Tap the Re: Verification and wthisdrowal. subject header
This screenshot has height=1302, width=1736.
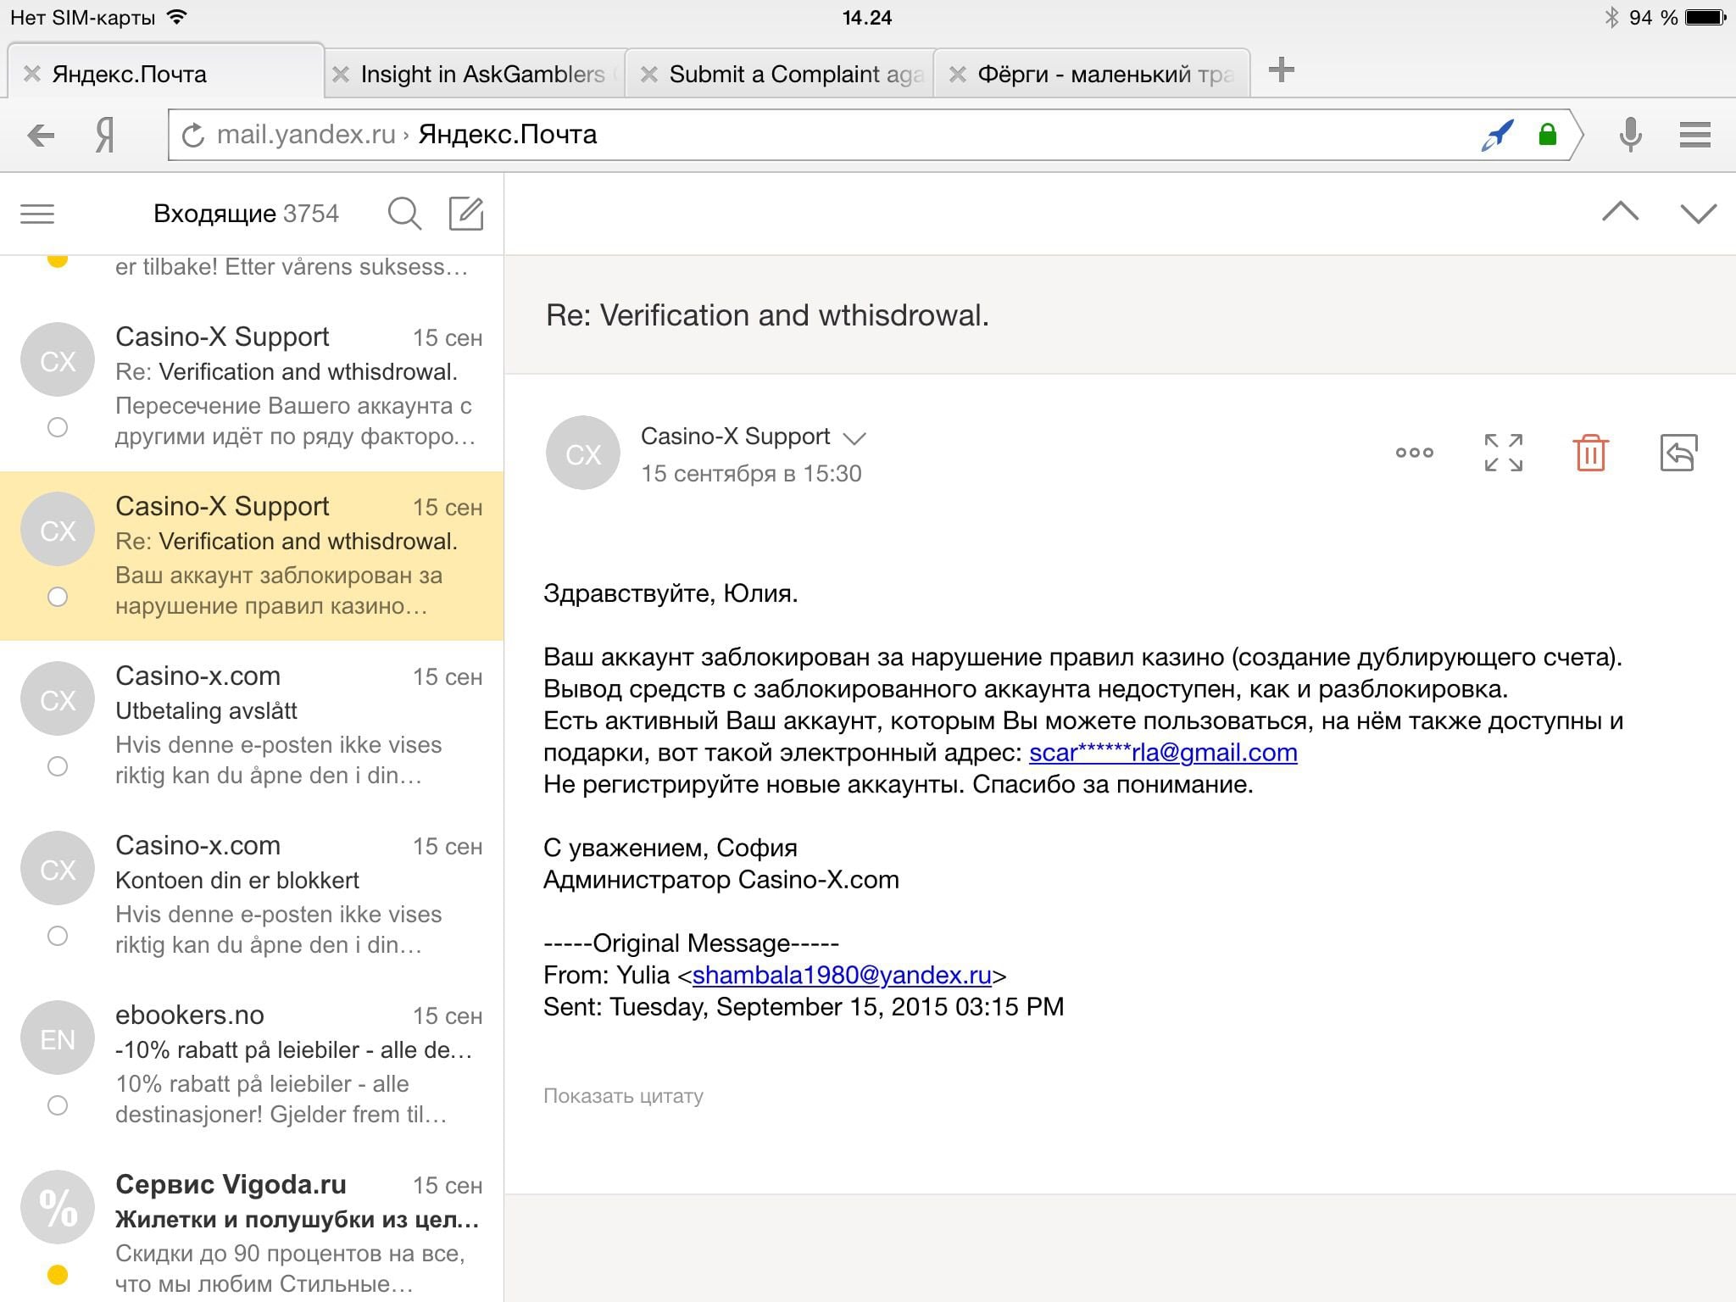pyautogui.click(x=767, y=315)
